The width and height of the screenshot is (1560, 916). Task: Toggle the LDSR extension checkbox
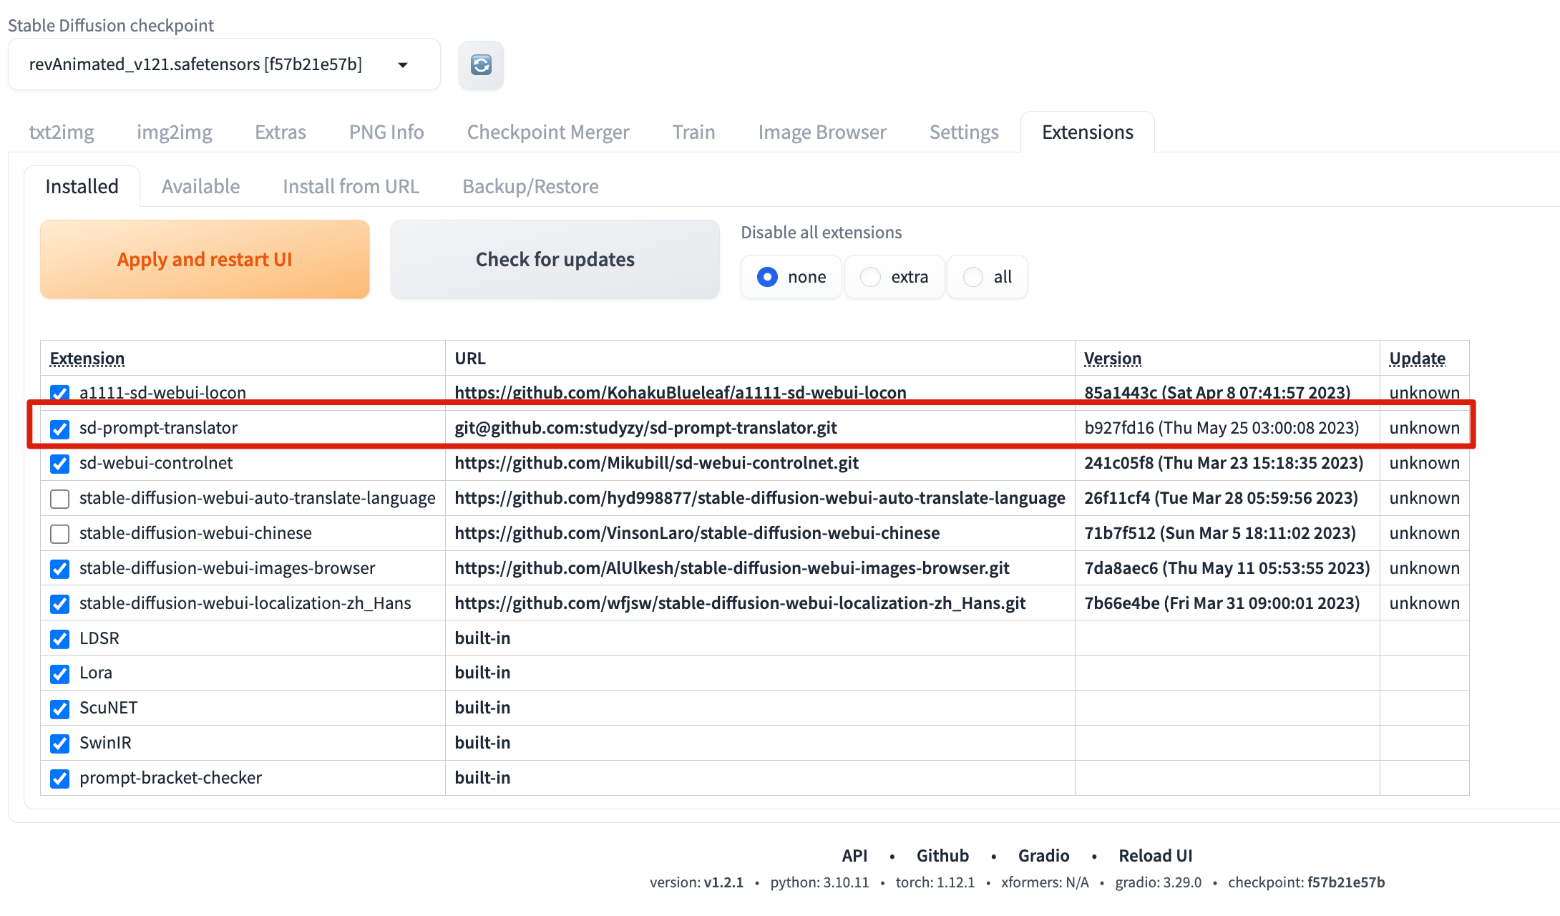tap(60, 639)
